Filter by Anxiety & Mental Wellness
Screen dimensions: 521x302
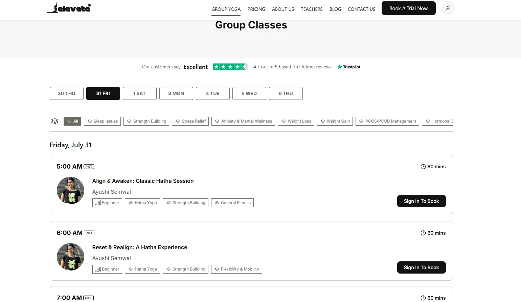[x=243, y=121]
